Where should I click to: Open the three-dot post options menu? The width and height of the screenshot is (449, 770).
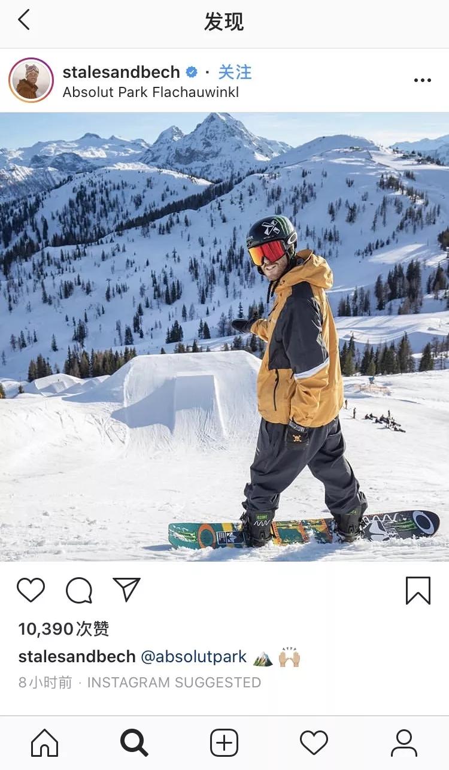(422, 80)
